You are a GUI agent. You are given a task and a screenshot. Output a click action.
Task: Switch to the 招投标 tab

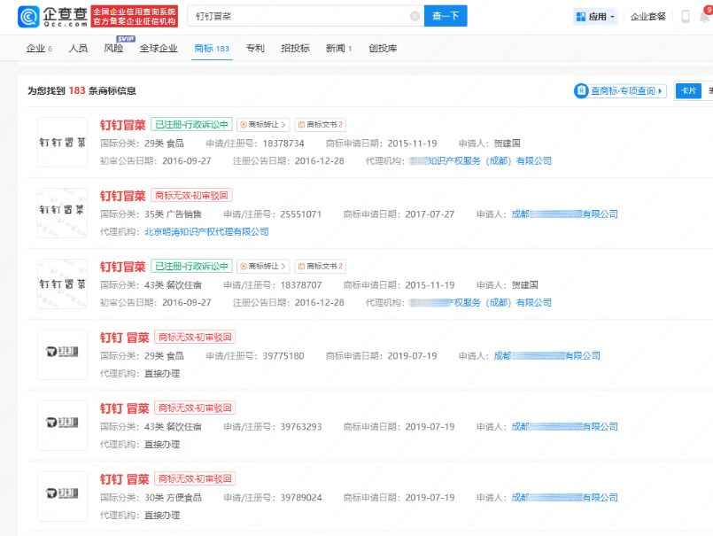295,48
